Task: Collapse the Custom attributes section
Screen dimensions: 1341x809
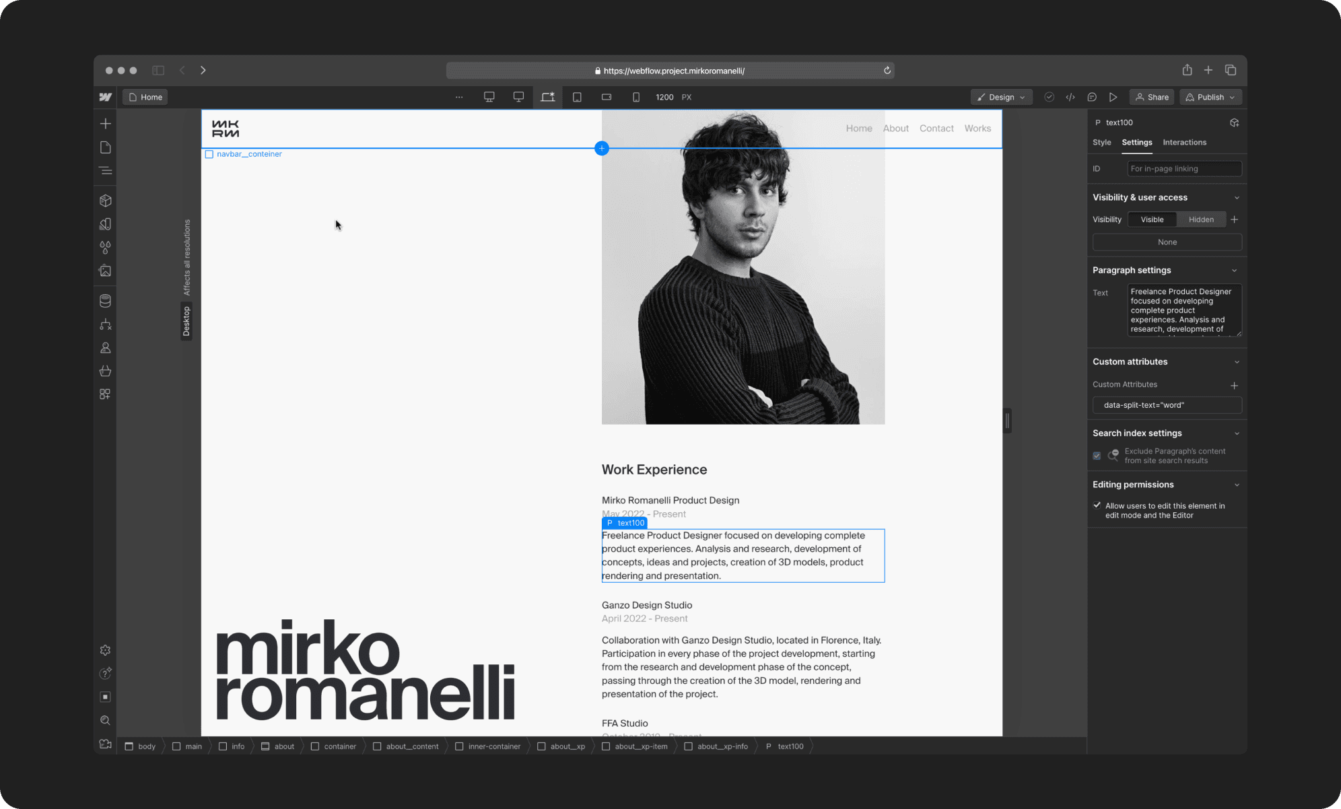Action: coord(1236,361)
